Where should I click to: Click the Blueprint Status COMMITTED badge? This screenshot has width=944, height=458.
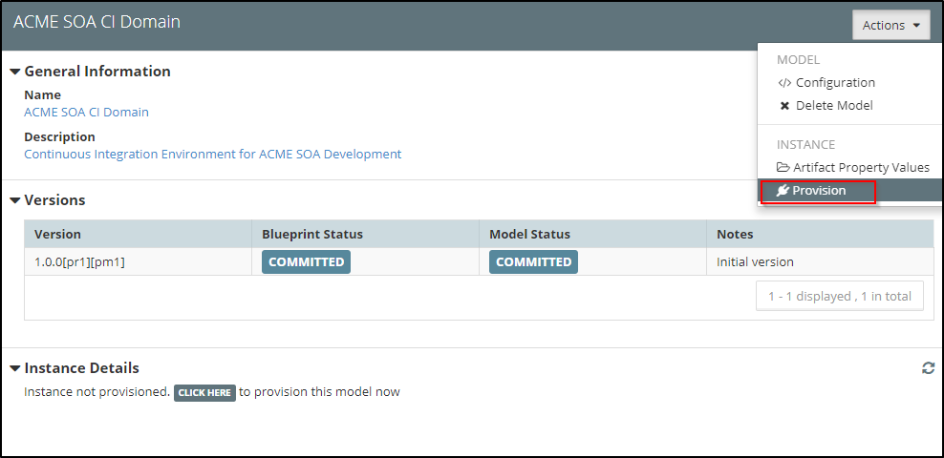(306, 262)
